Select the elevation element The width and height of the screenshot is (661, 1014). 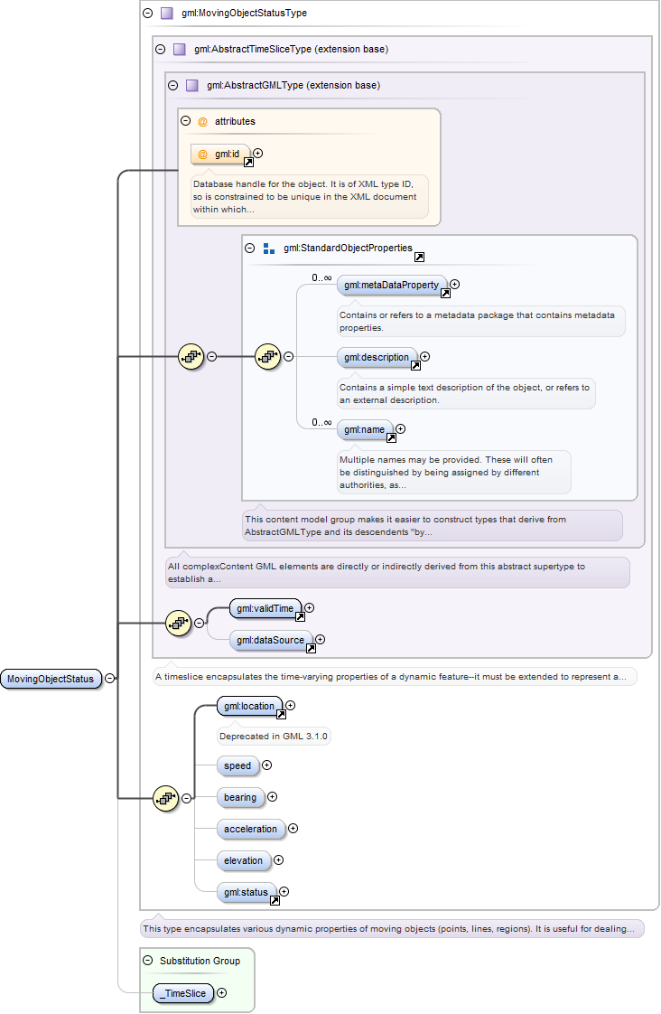click(x=244, y=860)
